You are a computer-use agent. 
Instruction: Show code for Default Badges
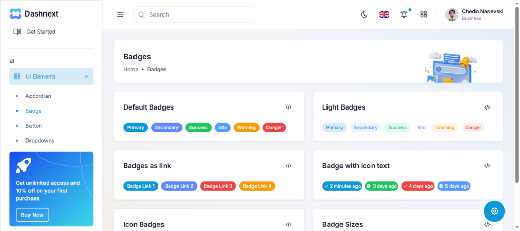[289, 107]
